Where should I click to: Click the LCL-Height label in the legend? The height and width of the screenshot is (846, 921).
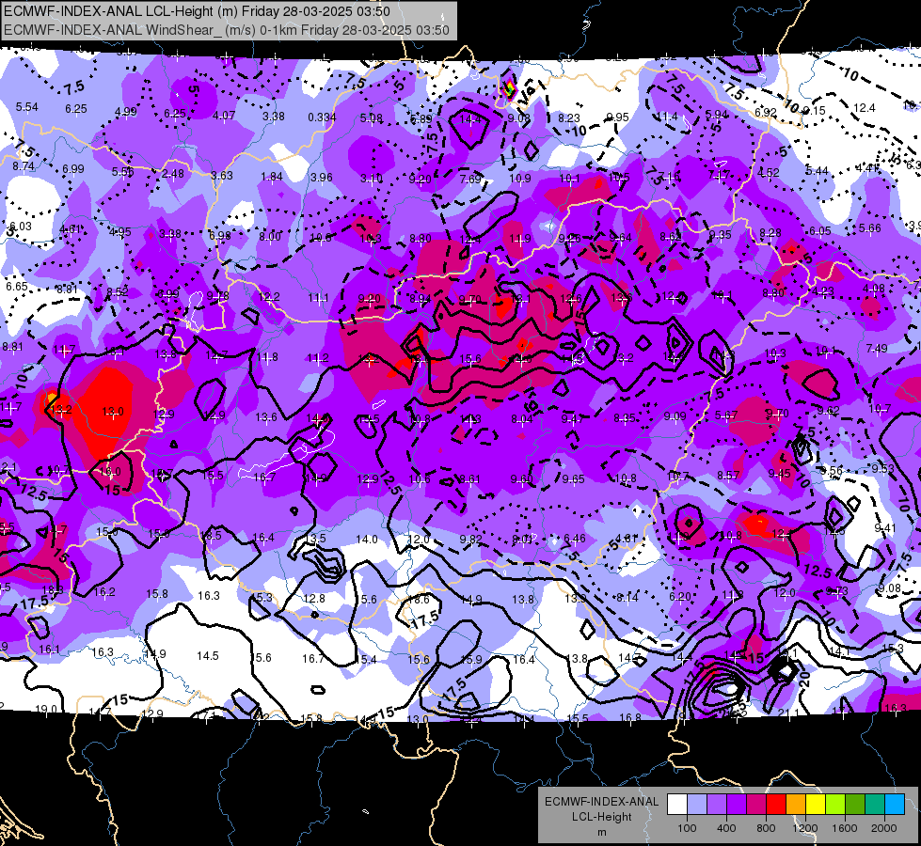pyautogui.click(x=602, y=817)
